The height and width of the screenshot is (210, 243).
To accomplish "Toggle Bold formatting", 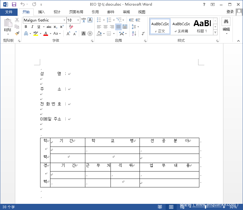I will point(26,27).
